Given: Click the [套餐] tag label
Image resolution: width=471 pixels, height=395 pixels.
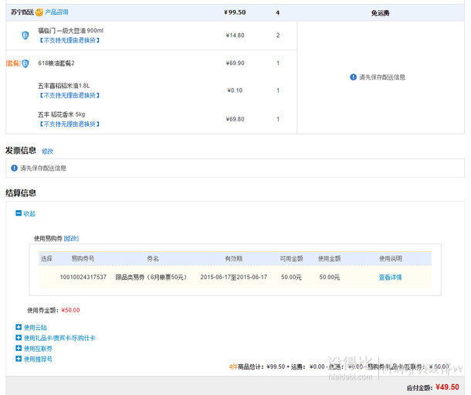Looking at the screenshot, I should [x=13, y=63].
